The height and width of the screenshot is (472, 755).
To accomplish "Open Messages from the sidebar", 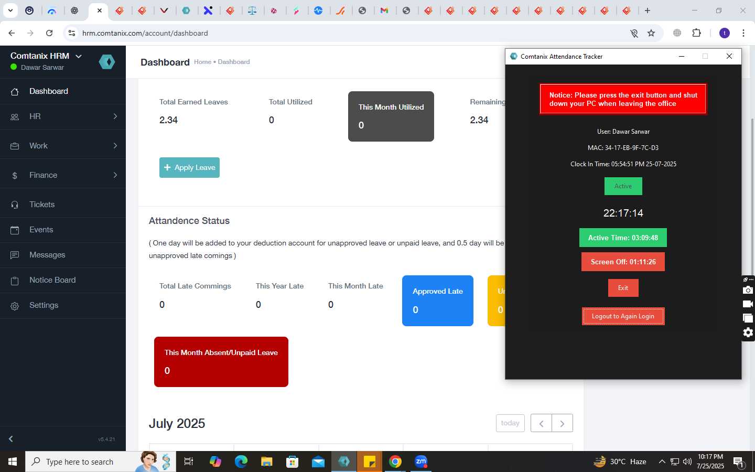I will pyautogui.click(x=63, y=255).
